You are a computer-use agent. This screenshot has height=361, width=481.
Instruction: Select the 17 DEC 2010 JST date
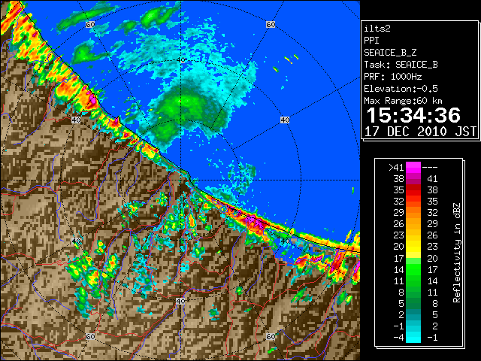point(420,132)
